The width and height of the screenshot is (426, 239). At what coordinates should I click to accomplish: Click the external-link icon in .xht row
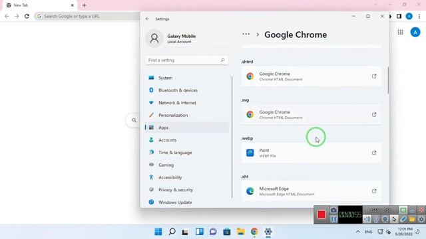(374, 191)
